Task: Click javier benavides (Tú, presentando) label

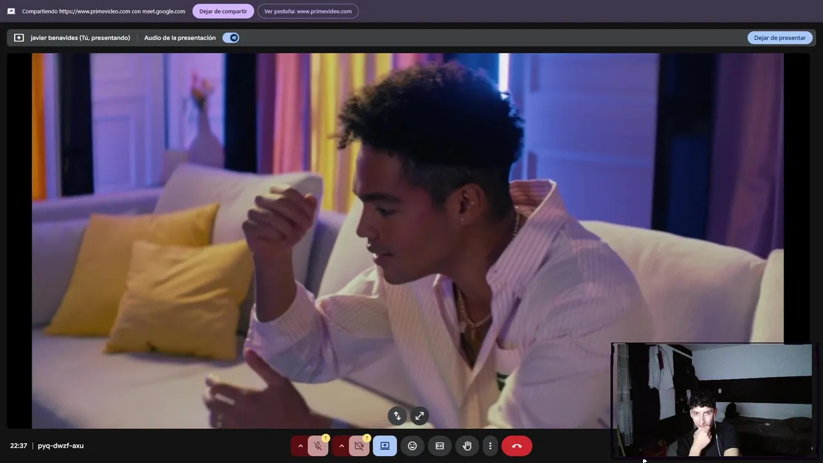Action: (x=80, y=38)
